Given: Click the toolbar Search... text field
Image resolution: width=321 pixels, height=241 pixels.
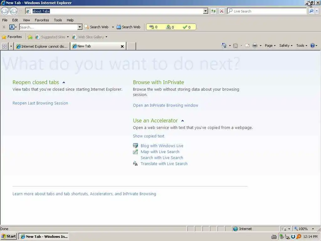Looking at the screenshot, I should pyautogui.click(x=49, y=27).
